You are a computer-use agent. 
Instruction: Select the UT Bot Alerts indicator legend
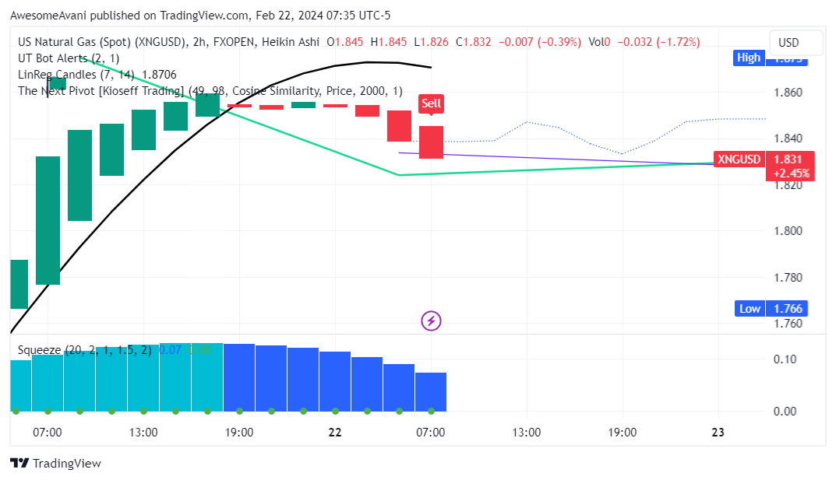pos(69,58)
